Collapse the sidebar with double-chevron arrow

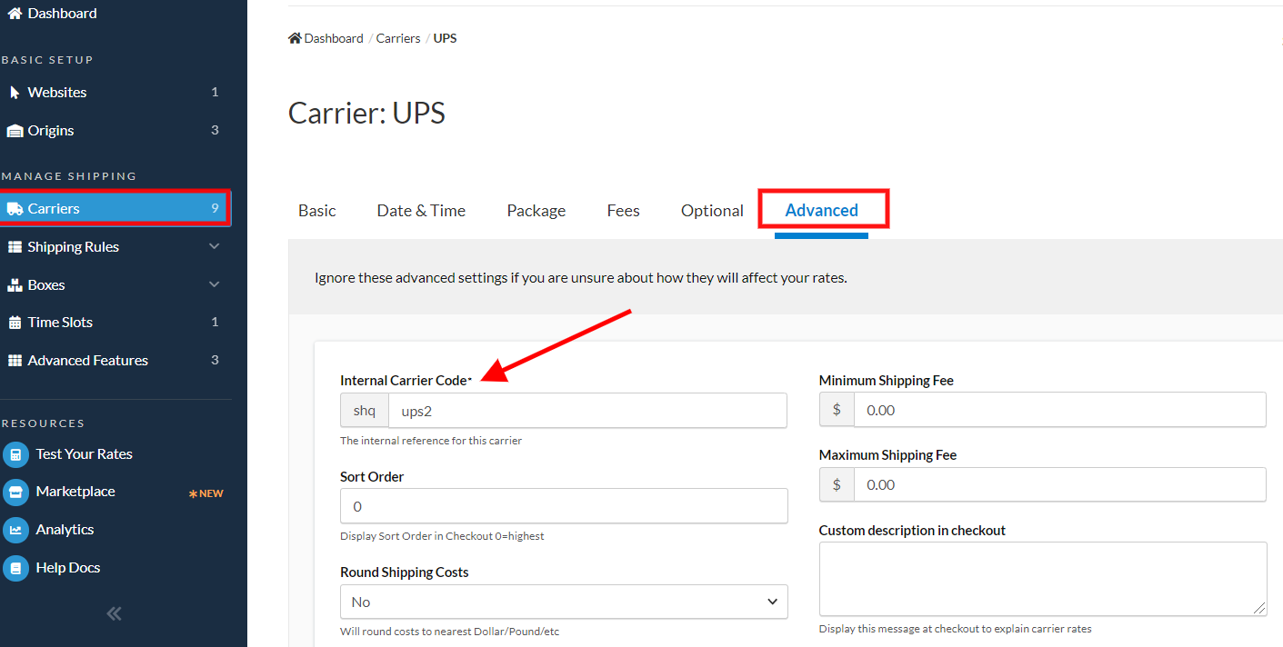click(114, 613)
